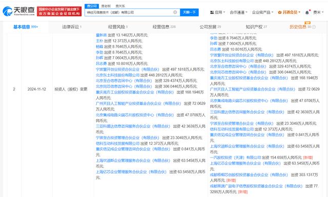Switch to the 知识产权 tab
This screenshot has height=197, width=328.
256,27
